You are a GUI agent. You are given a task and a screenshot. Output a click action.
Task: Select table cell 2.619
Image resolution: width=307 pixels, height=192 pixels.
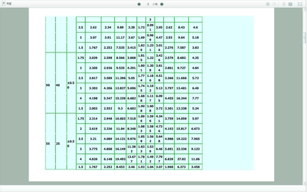coord(93,129)
